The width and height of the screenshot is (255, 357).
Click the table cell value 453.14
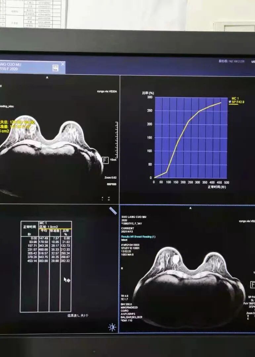point(32,261)
